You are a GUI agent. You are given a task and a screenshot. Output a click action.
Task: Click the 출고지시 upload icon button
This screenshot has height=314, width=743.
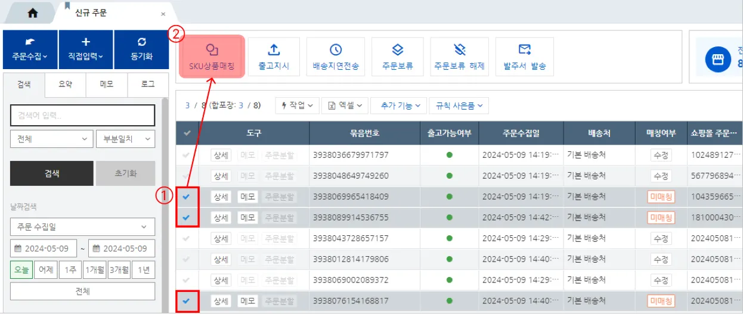click(274, 57)
